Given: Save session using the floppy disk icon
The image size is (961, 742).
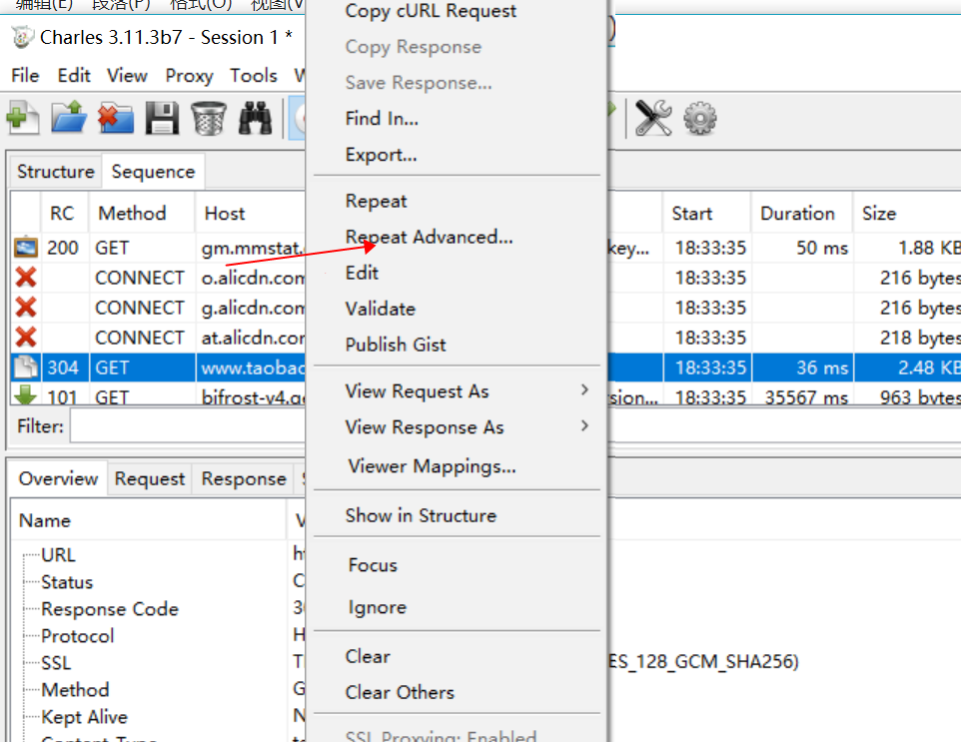Looking at the screenshot, I should 162,118.
